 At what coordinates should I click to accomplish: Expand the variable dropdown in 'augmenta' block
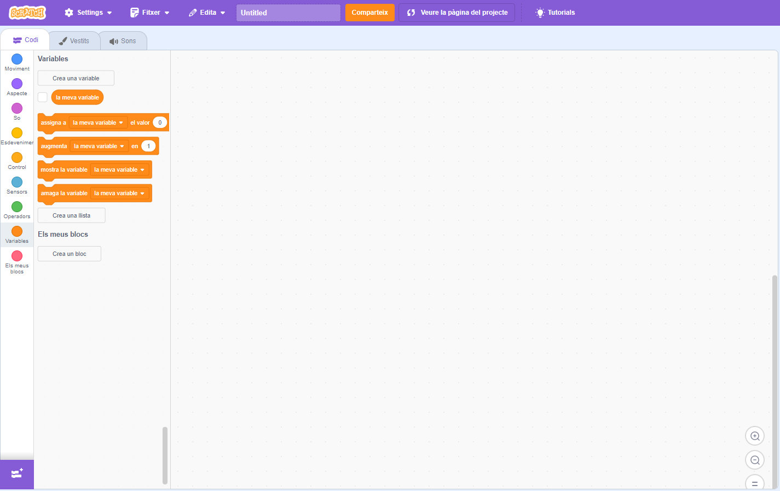coord(99,147)
